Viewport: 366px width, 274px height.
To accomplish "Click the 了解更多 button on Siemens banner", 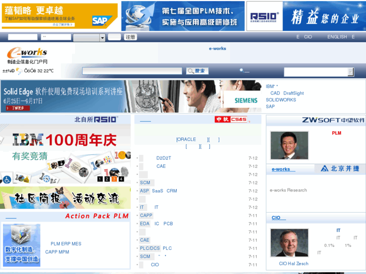I will [18, 108].
